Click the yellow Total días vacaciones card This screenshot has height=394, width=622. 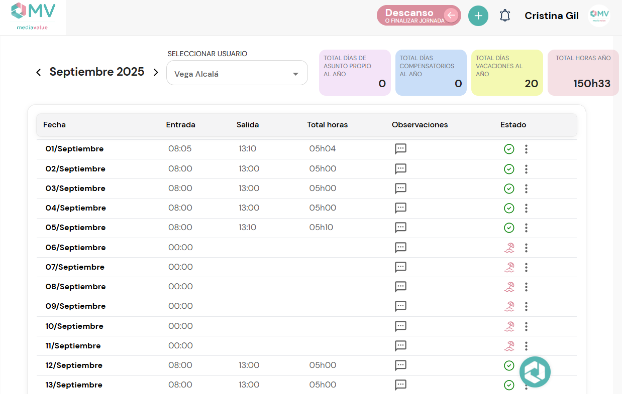pyautogui.click(x=507, y=72)
